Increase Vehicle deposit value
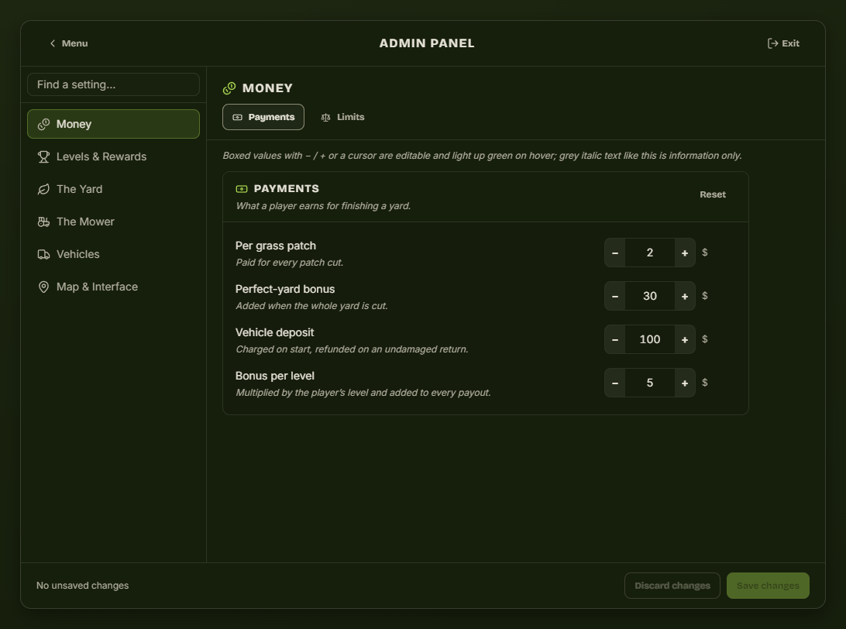 pos(685,339)
